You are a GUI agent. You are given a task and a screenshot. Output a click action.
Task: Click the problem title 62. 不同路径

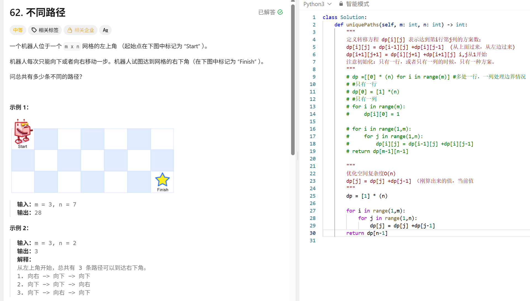click(37, 12)
